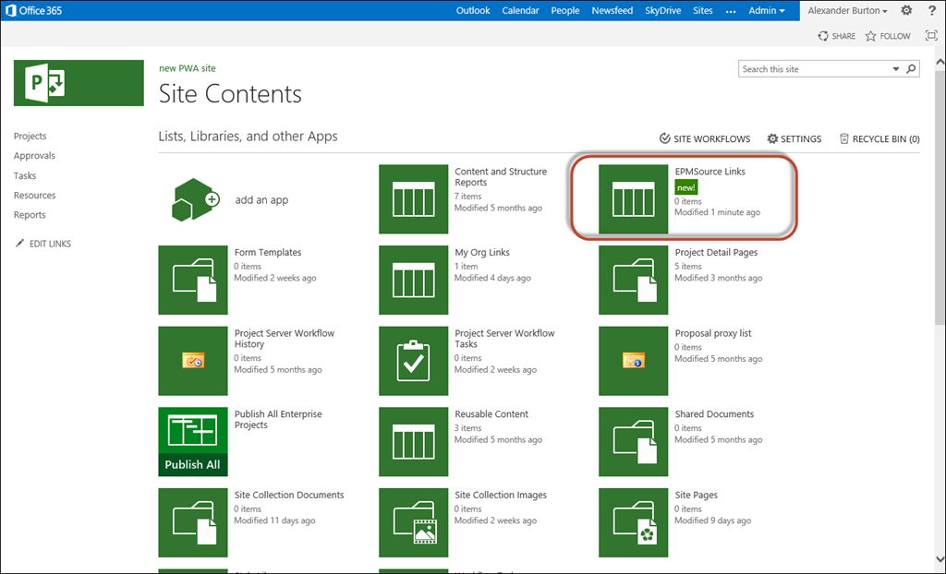Open the more navigation ellipsis menu
This screenshot has width=946, height=574.
click(731, 11)
